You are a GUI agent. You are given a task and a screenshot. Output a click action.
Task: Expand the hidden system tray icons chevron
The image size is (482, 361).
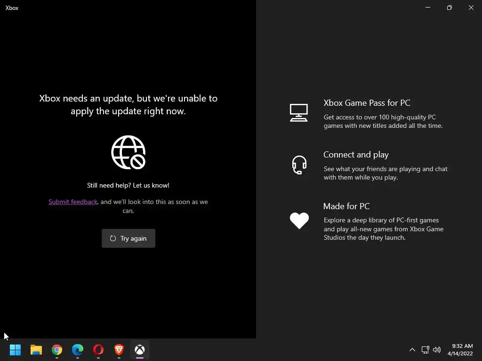412,350
